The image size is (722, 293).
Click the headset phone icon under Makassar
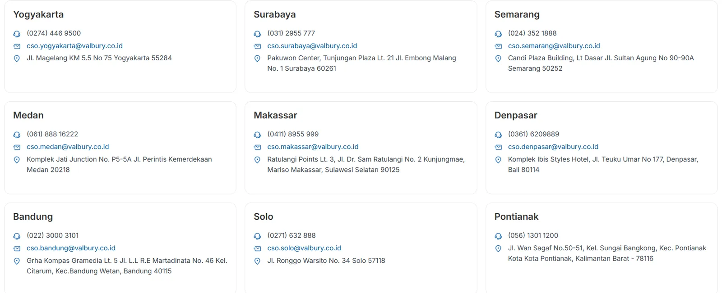coord(257,135)
